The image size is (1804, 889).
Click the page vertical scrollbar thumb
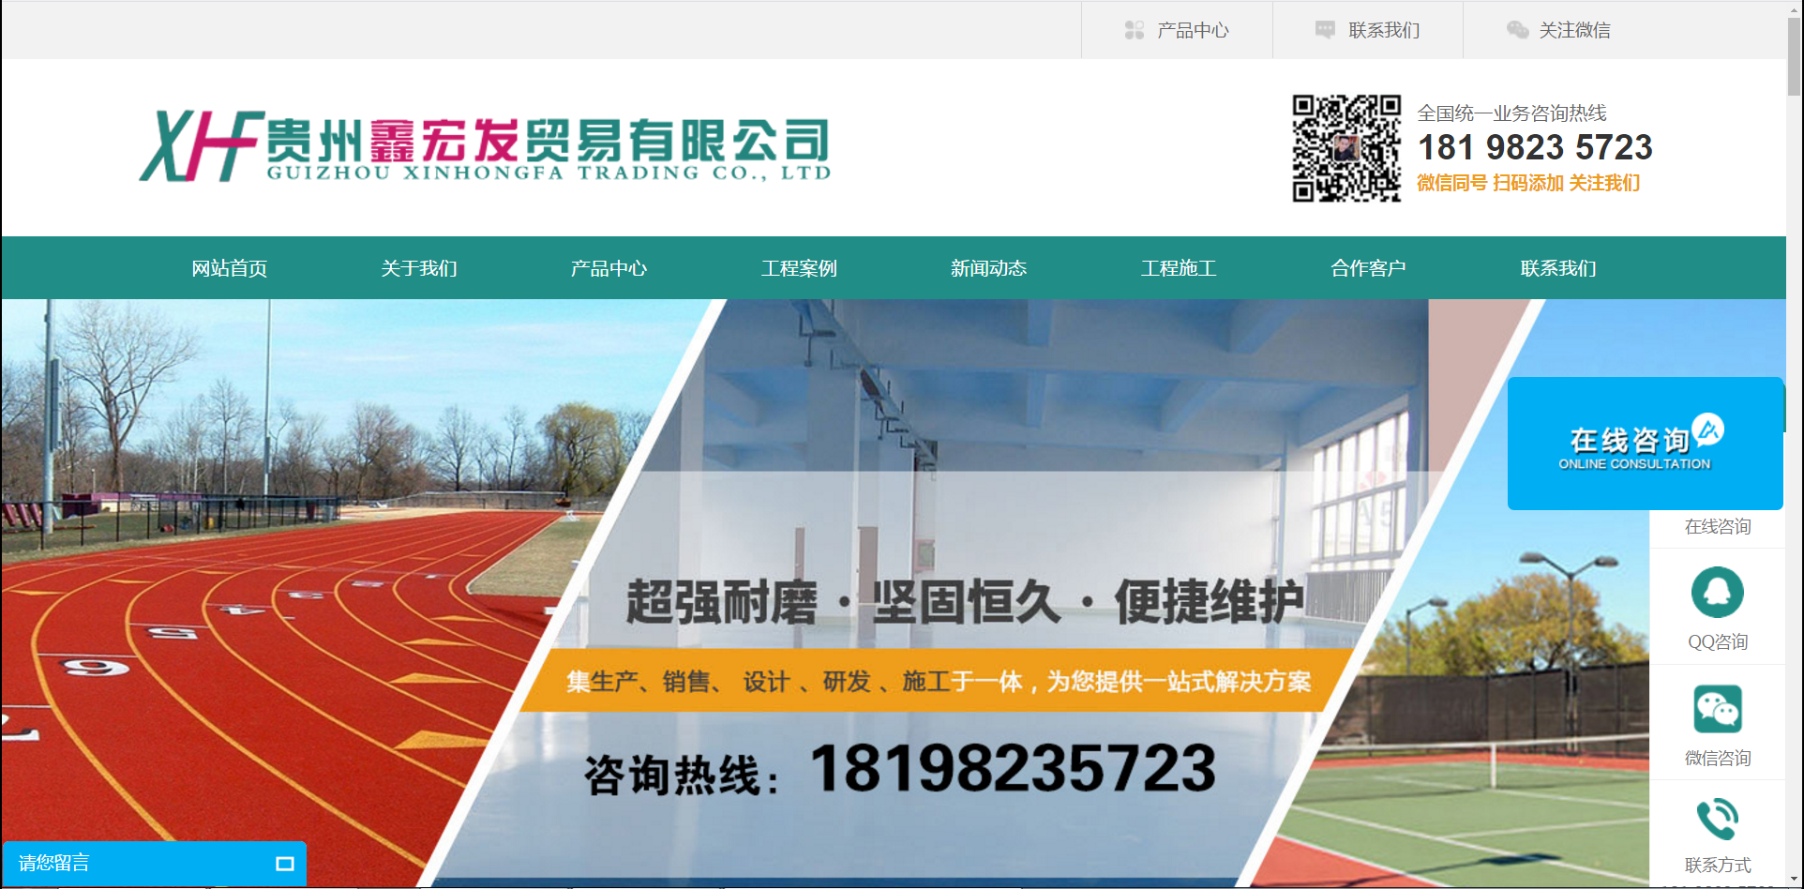pos(1794,54)
